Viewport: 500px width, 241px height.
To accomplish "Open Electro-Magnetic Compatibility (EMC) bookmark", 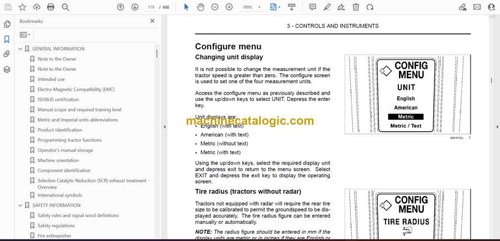I will point(76,89).
